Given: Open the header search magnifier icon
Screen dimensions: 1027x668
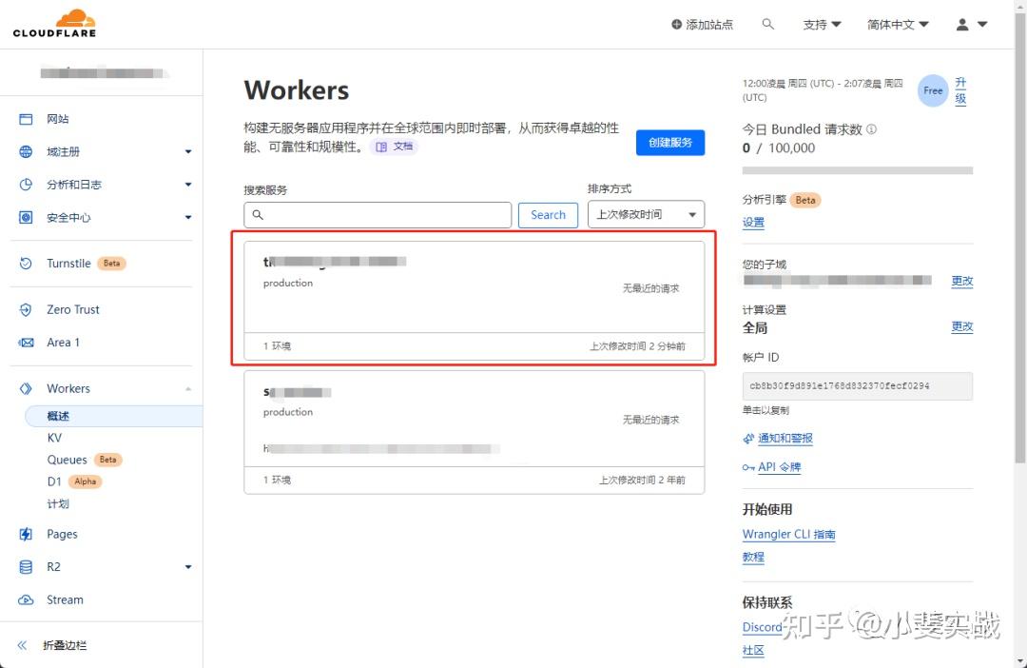Looking at the screenshot, I should click(767, 24).
